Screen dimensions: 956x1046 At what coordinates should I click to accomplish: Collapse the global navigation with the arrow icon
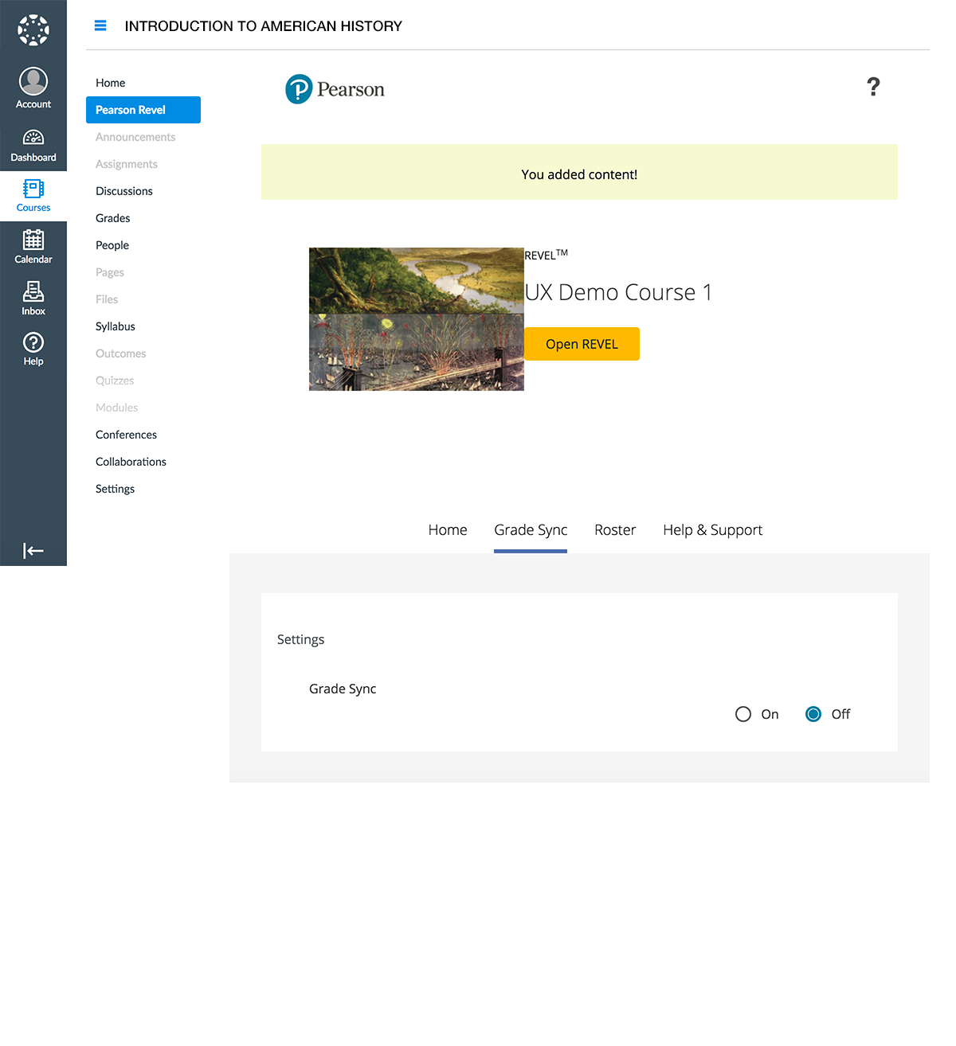[x=33, y=551]
